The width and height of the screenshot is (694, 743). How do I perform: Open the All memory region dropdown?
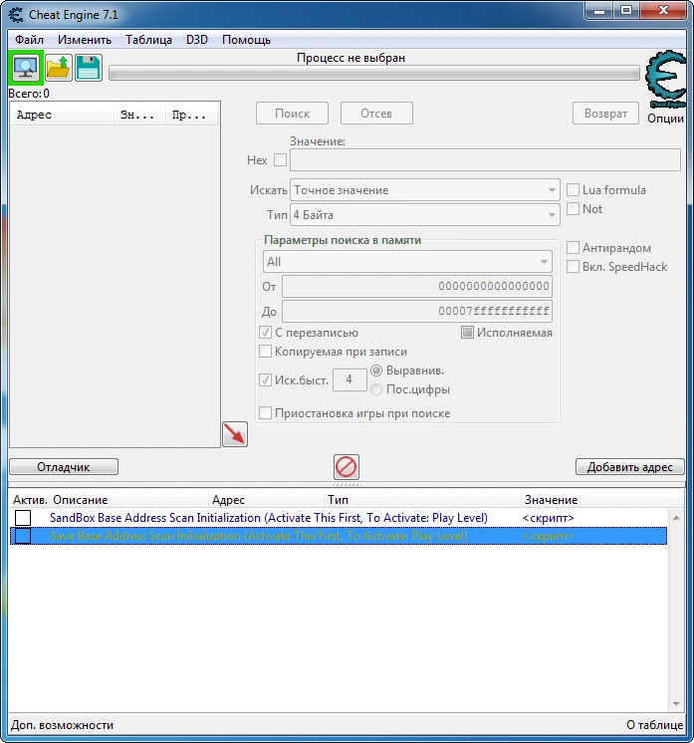(x=407, y=262)
